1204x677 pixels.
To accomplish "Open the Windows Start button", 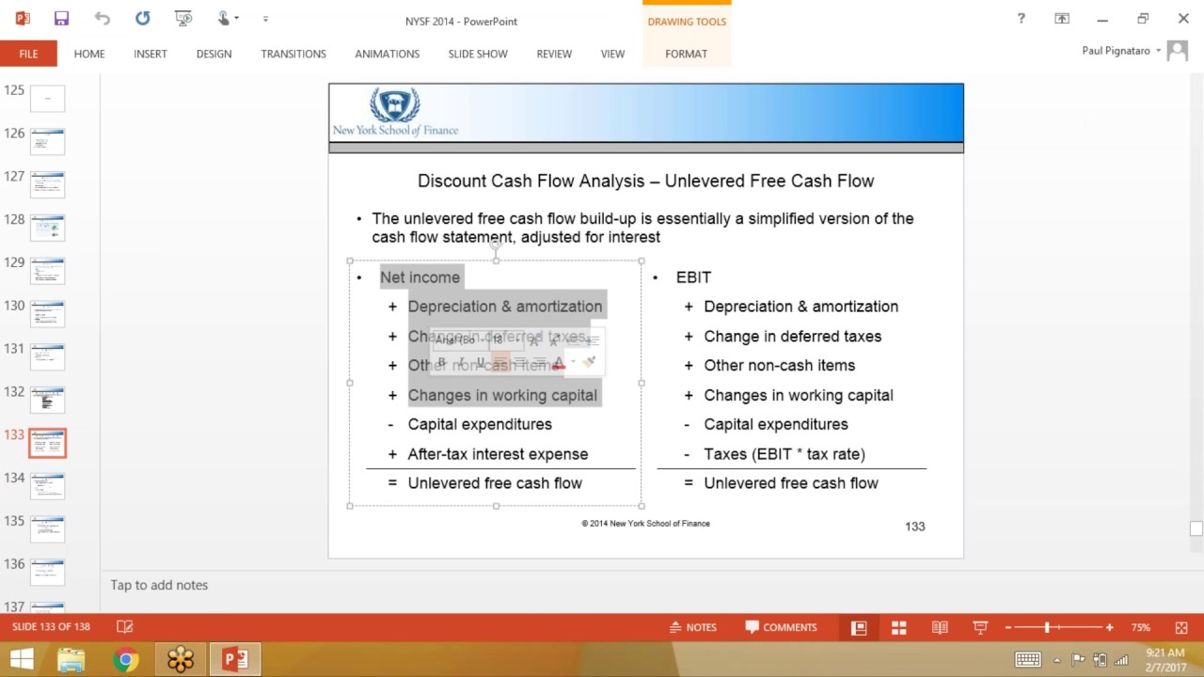I will (x=21, y=659).
